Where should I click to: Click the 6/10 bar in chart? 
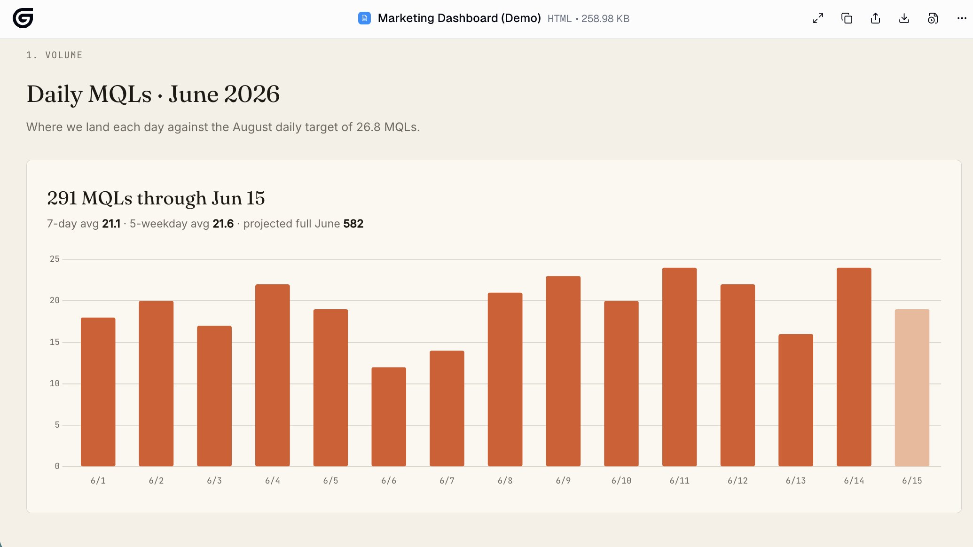(621, 383)
